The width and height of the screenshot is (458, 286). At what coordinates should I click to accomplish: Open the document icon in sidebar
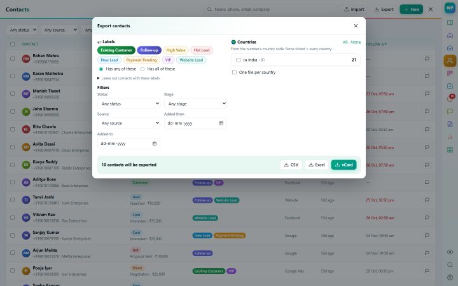click(x=450, y=124)
